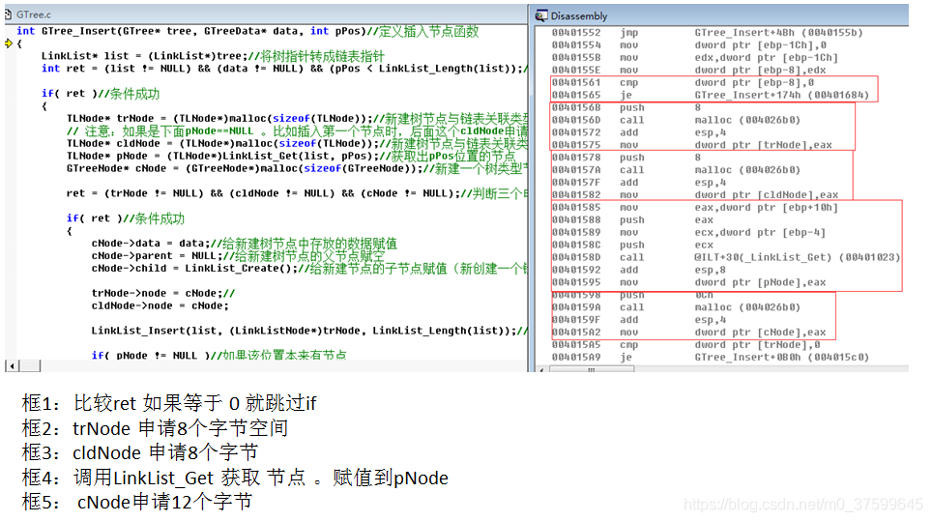The height and width of the screenshot is (522, 932).
Task: Click the Disassembly window icon
Action: click(x=541, y=15)
